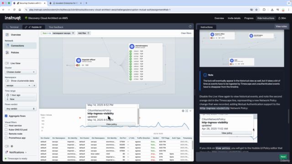Toggle the dark mode switch above Notifications
This screenshot has height=164, width=292.
[7, 146]
